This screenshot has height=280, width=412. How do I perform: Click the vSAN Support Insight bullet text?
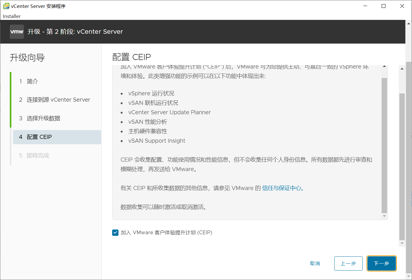[x=157, y=140]
